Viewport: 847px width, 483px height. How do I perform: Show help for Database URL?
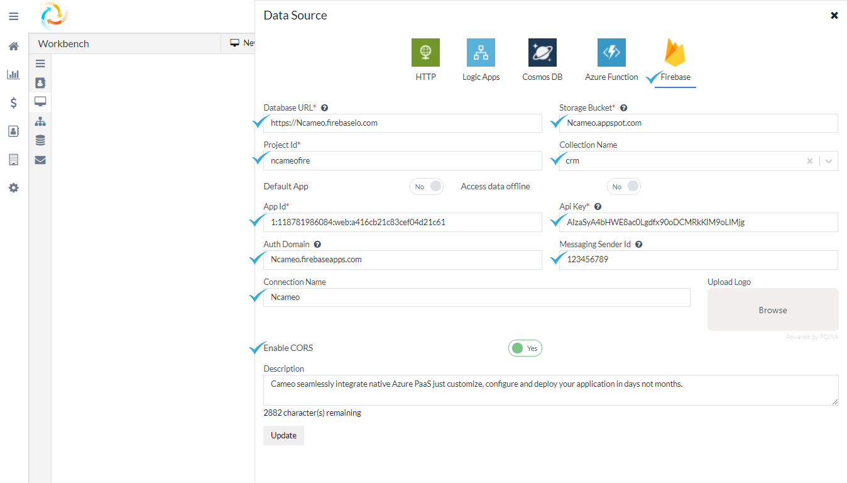pyautogui.click(x=324, y=108)
